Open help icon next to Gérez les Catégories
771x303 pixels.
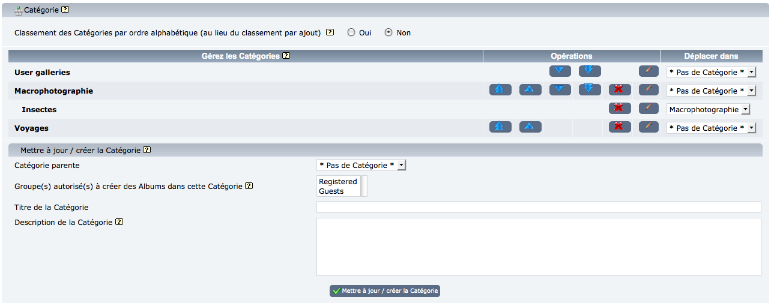pos(286,56)
